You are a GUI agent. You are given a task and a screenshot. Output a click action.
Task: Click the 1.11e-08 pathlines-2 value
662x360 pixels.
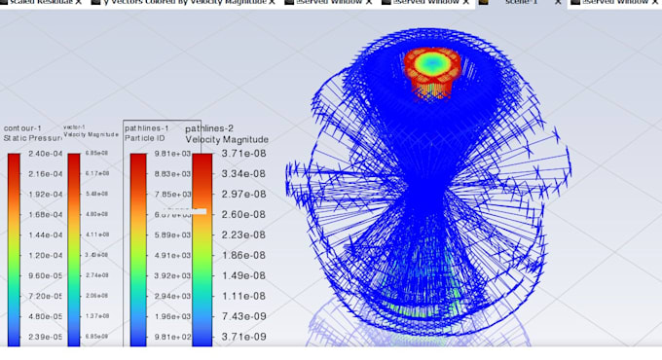(x=244, y=296)
